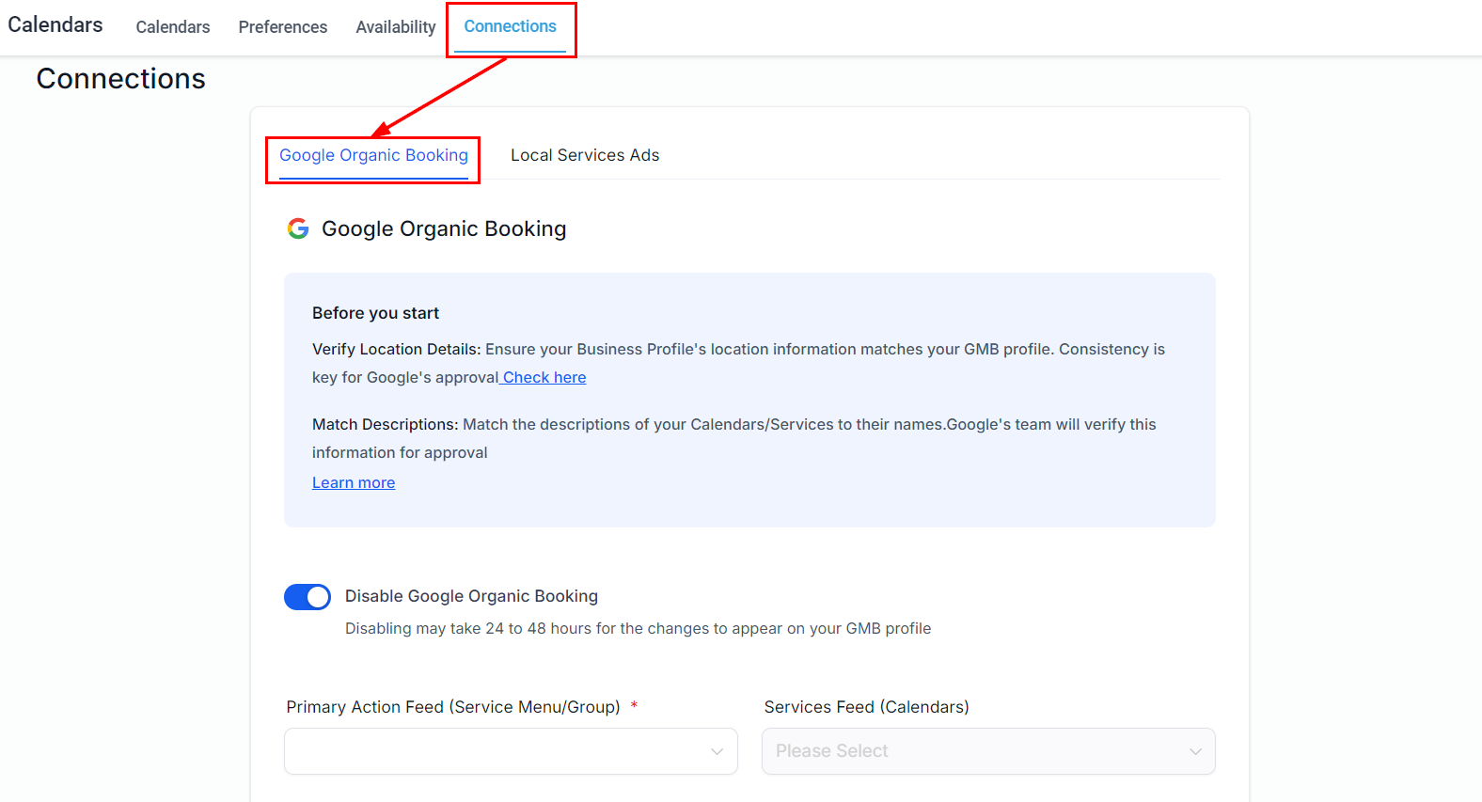Switch to the Local Services Ads tab

pos(584,155)
